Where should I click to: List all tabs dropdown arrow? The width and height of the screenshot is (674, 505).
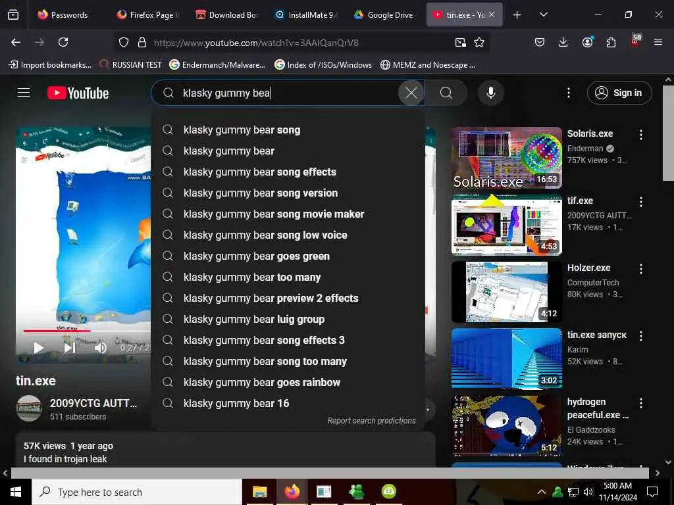click(x=543, y=14)
